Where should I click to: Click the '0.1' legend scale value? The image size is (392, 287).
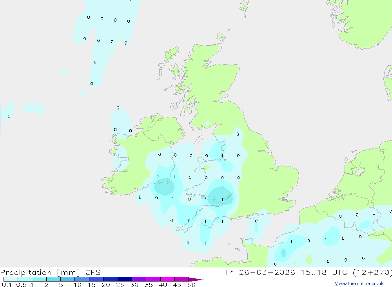tap(7, 285)
